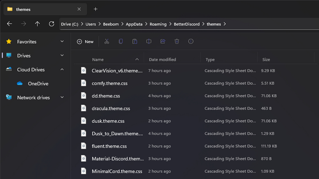The image size is (319, 179).
Task: Collapse the Cloud Drives section
Action: coord(62,70)
